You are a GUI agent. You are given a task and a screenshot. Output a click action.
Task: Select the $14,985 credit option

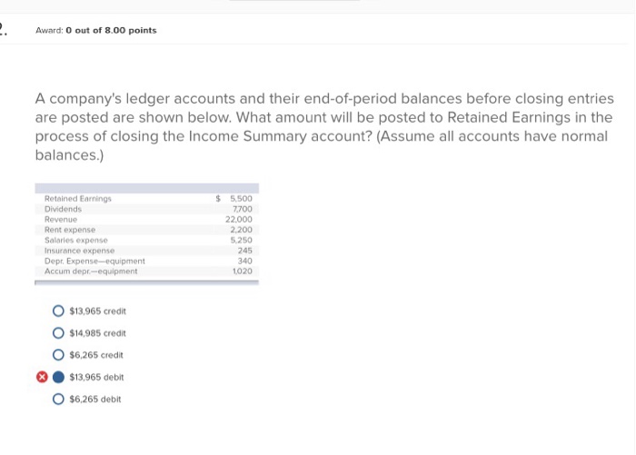click(58, 333)
